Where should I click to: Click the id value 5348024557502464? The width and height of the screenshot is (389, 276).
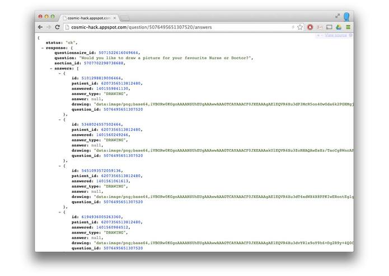(x=101, y=124)
